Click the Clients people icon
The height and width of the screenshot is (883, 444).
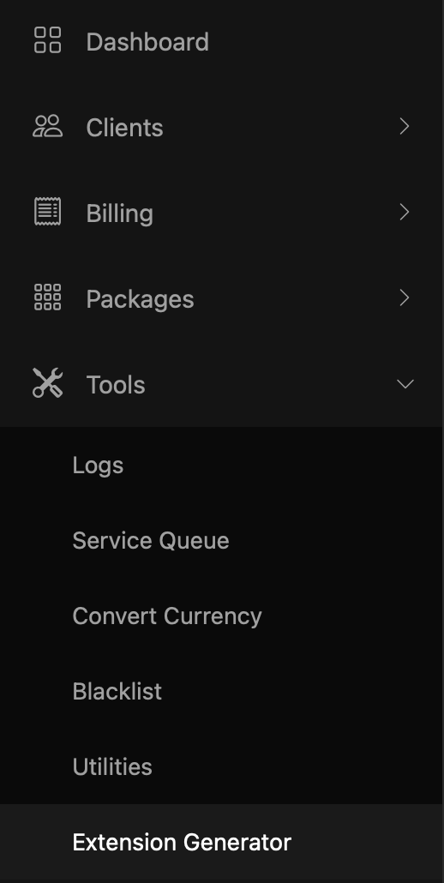click(x=48, y=126)
